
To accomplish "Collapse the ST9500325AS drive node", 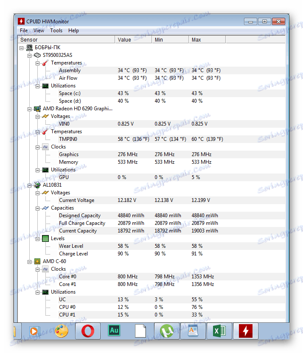I will click(29, 56).
